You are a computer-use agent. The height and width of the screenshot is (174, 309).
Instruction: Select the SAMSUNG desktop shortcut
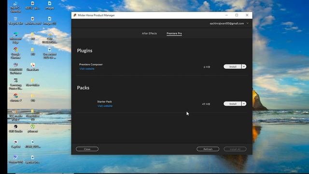point(15,68)
